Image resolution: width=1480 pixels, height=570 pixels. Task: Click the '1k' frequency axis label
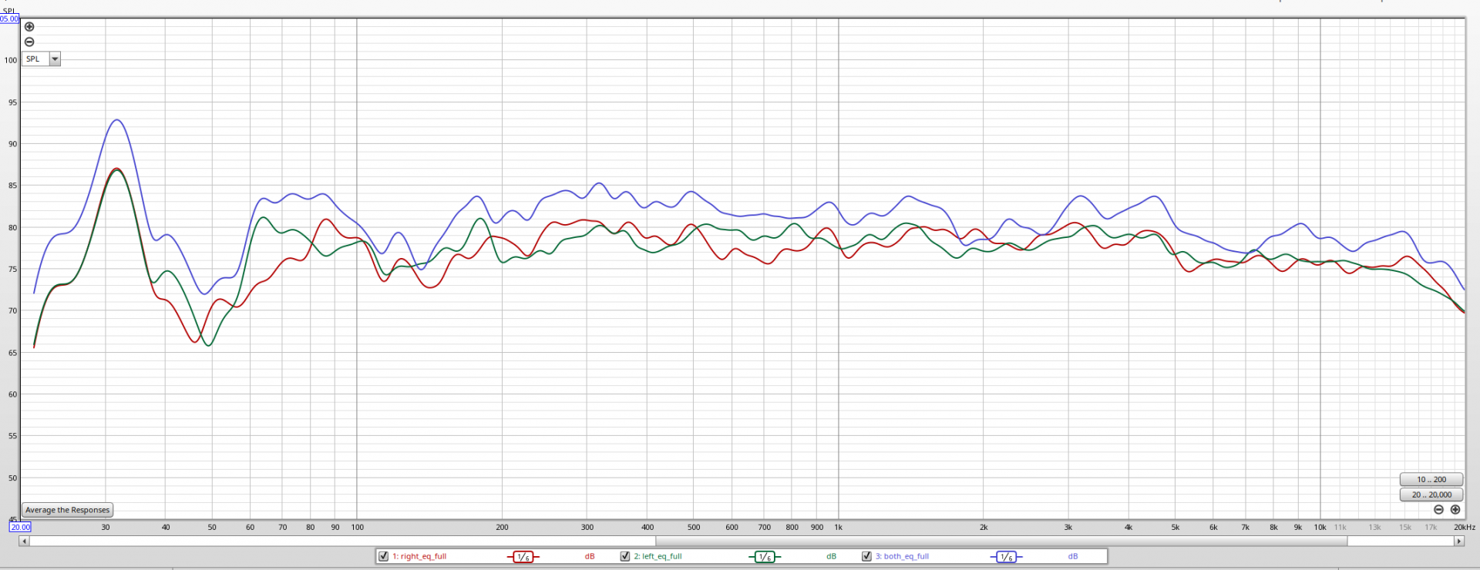(x=839, y=528)
